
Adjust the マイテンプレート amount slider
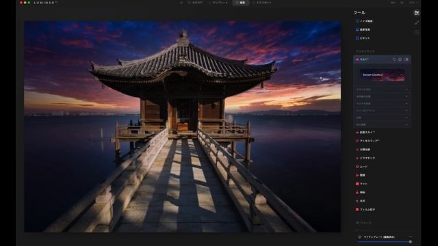click(x=385, y=242)
